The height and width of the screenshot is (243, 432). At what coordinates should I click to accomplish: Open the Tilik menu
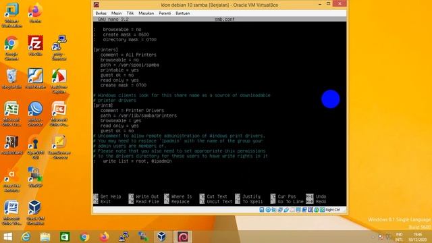point(130,13)
